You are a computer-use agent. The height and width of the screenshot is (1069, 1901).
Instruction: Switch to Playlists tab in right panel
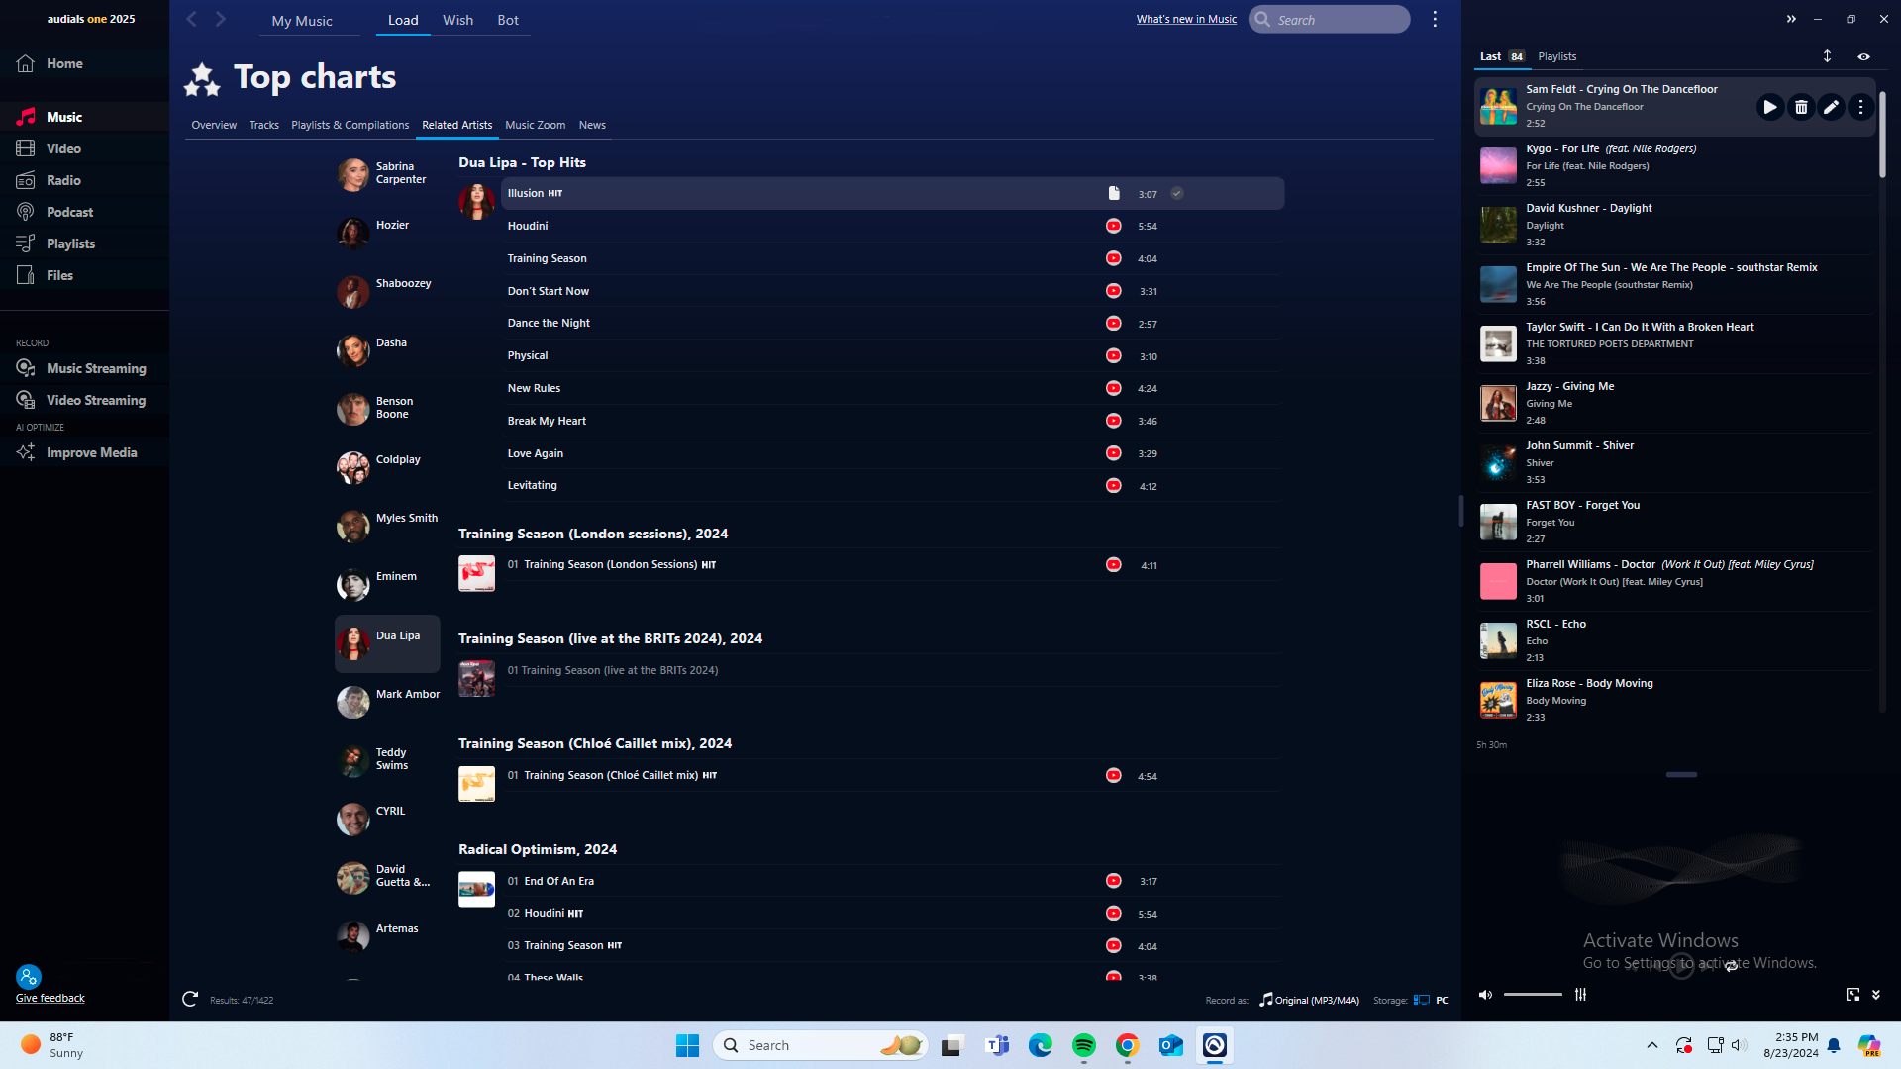click(x=1556, y=56)
